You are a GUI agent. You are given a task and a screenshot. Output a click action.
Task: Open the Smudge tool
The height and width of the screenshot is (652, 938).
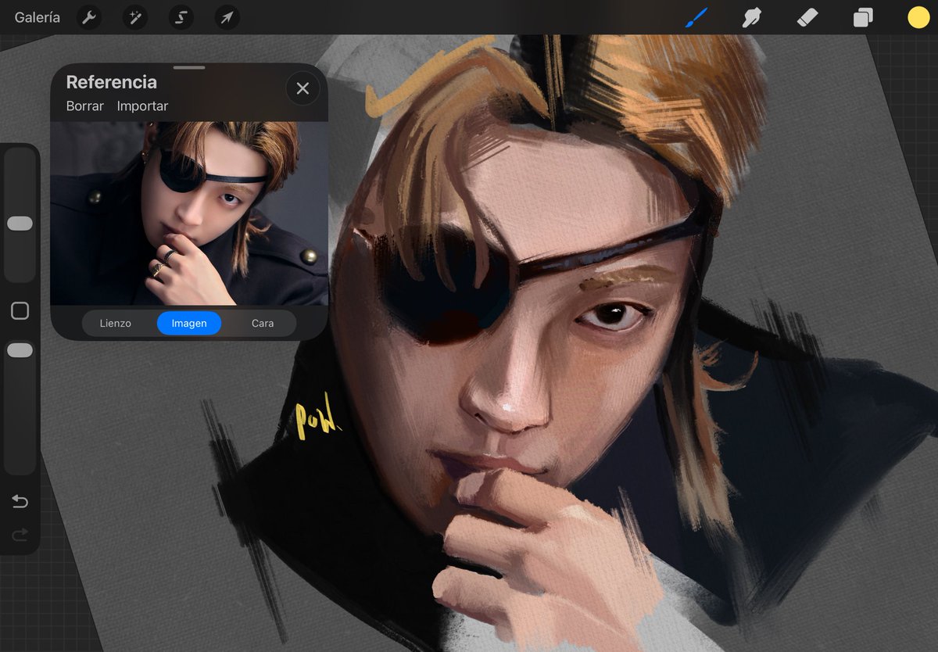tap(750, 17)
